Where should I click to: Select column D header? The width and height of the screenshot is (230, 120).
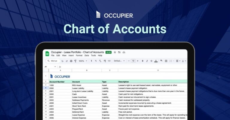point(153,70)
